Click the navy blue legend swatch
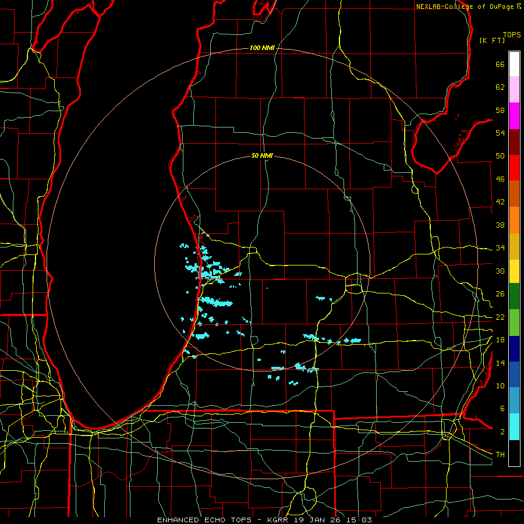The height and width of the screenshot is (524, 524). tap(514, 349)
